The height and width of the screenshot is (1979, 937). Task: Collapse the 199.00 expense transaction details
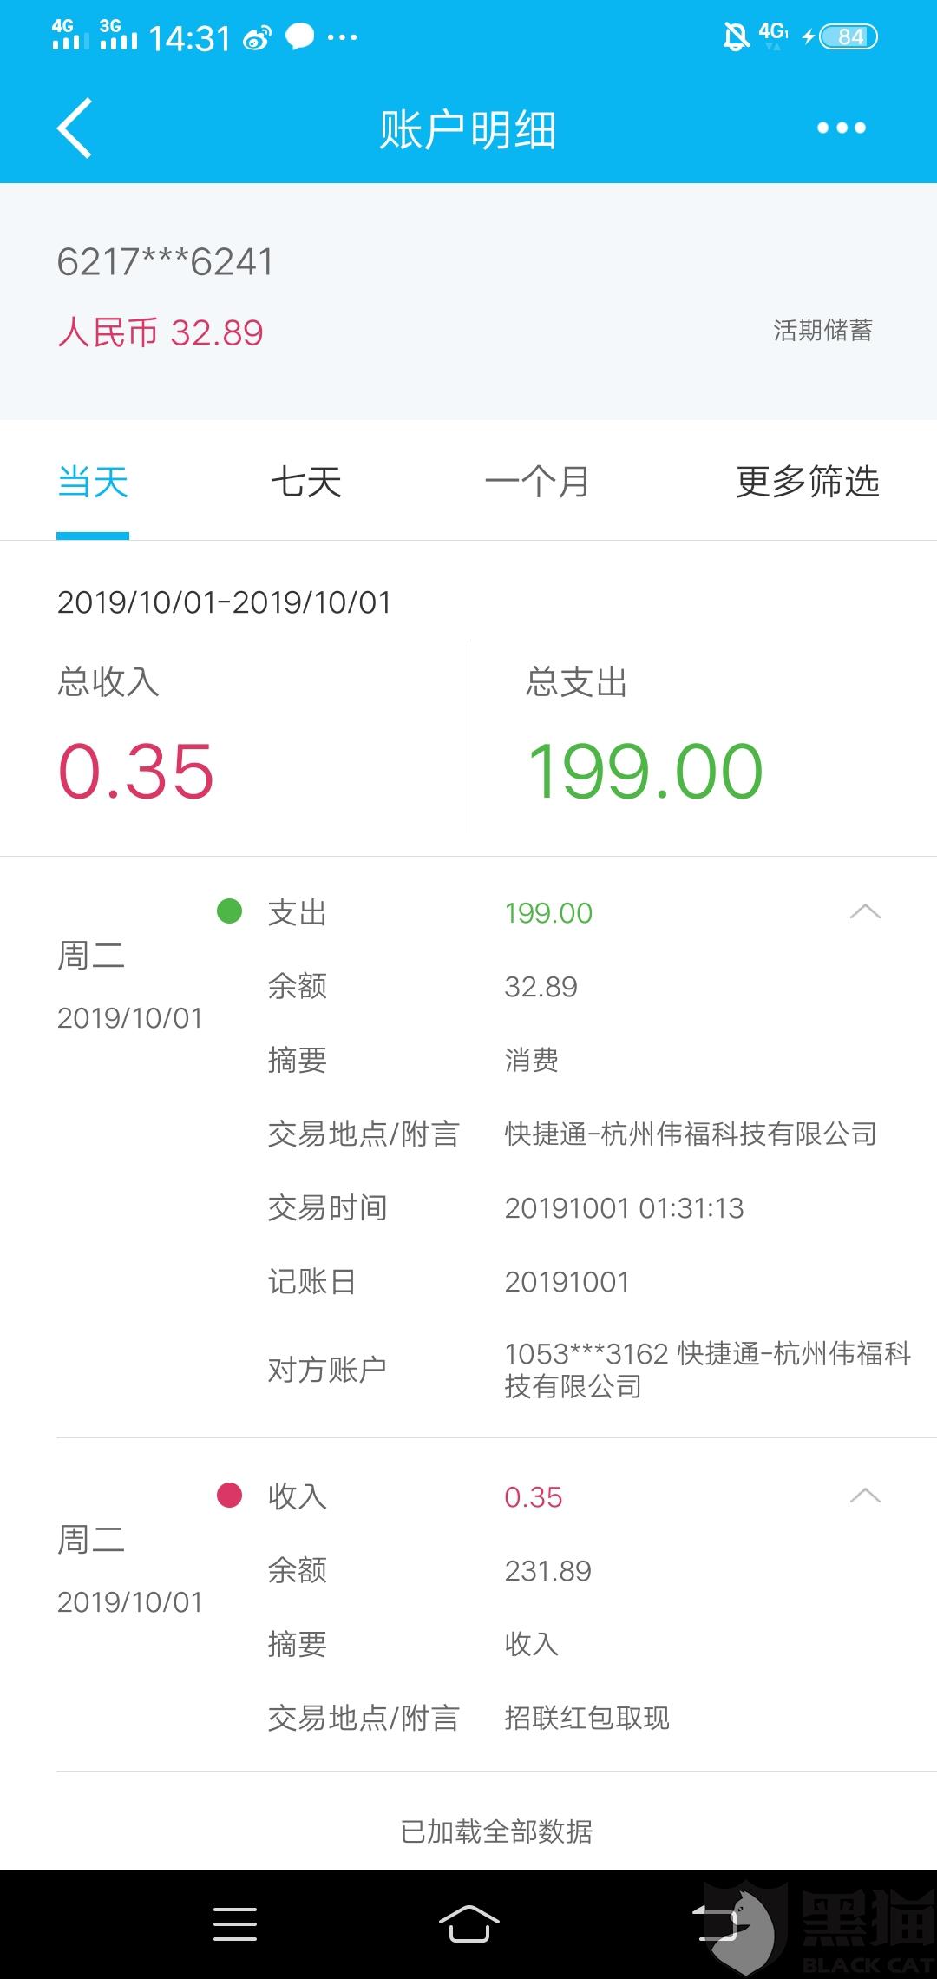click(x=865, y=911)
